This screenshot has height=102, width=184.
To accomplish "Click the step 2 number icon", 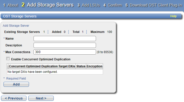I will click(23, 5).
